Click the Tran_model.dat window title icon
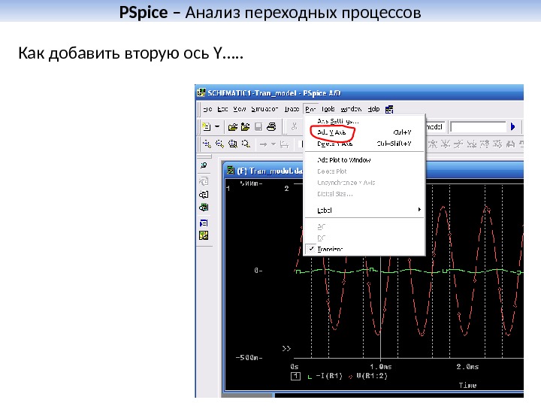This screenshot has width=541, height=406. [x=231, y=171]
